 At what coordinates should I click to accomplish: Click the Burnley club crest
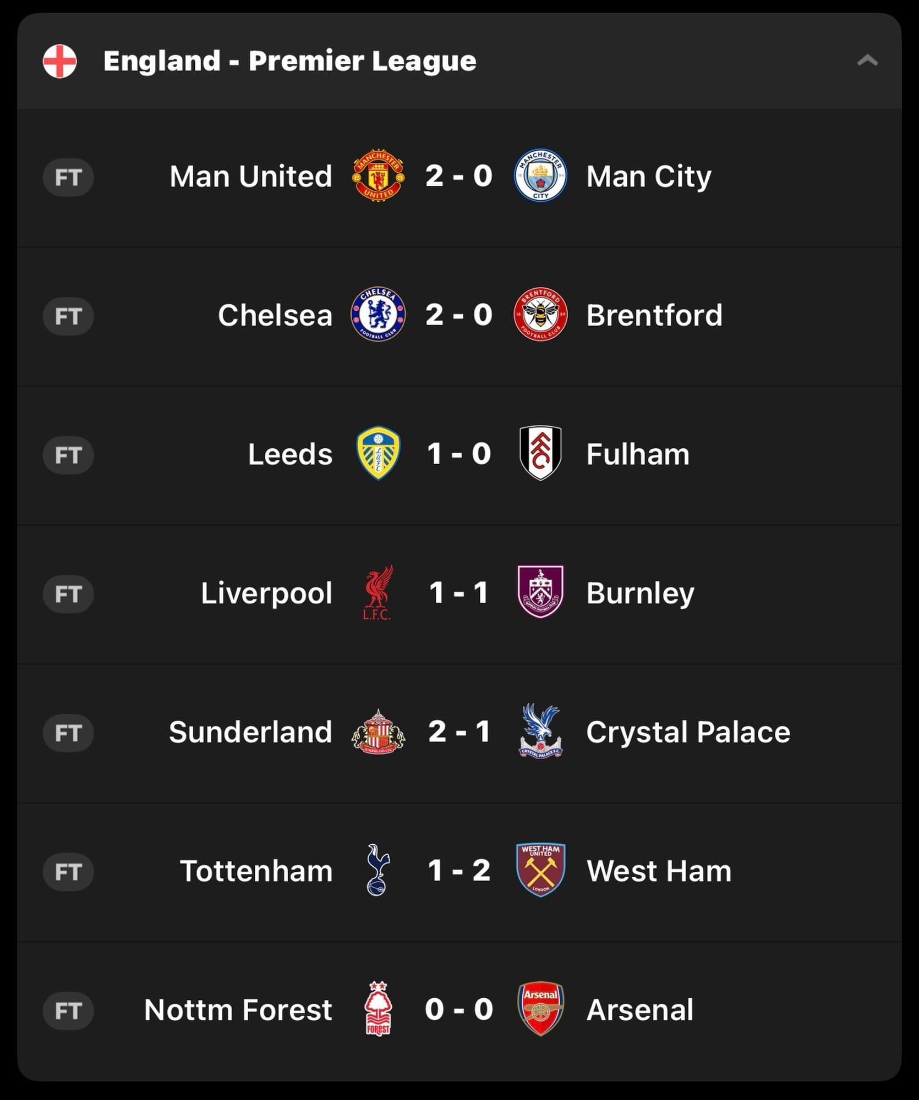540,592
